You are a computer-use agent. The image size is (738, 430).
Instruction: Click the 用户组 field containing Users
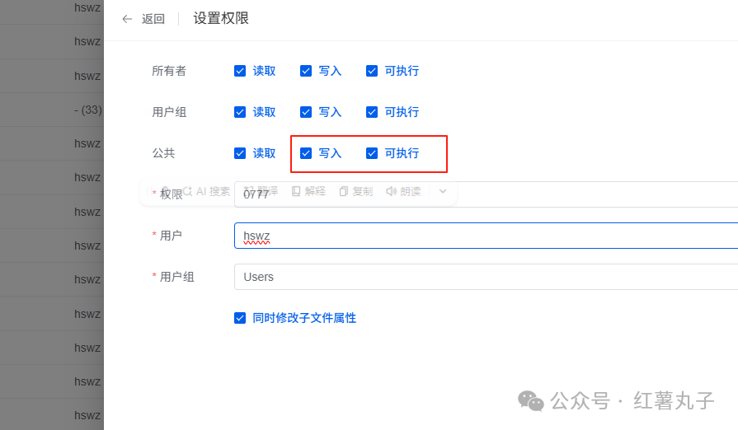coord(487,277)
